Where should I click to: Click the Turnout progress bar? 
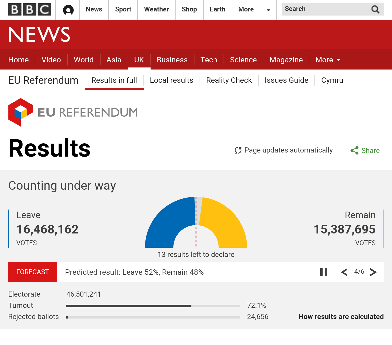(x=153, y=306)
